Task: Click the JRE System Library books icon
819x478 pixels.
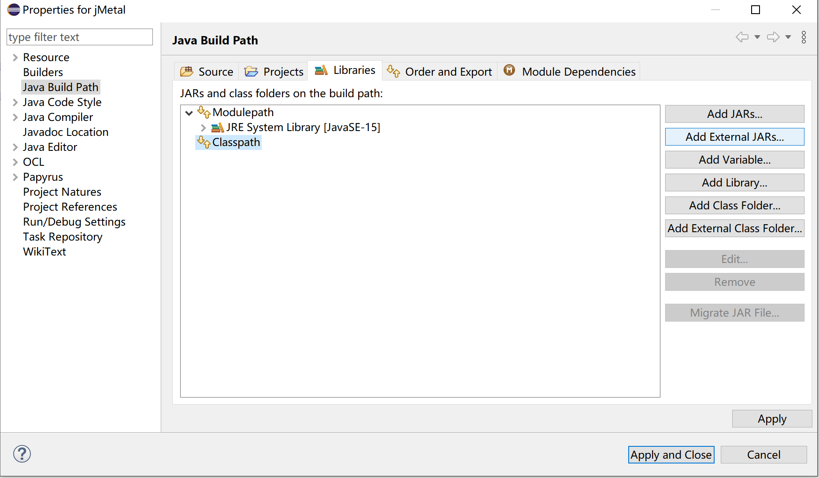Action: (x=217, y=127)
